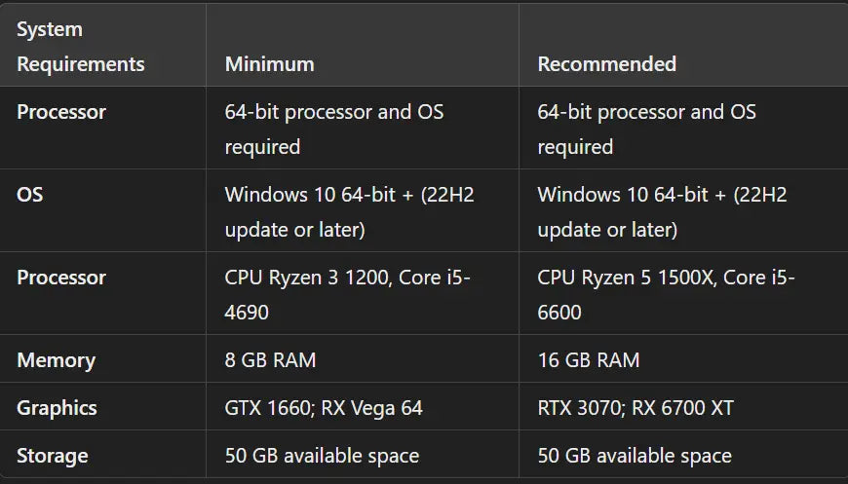This screenshot has width=848, height=484.
Task: Click the Ryzen 3 1200 processor cell
Action: (347, 294)
